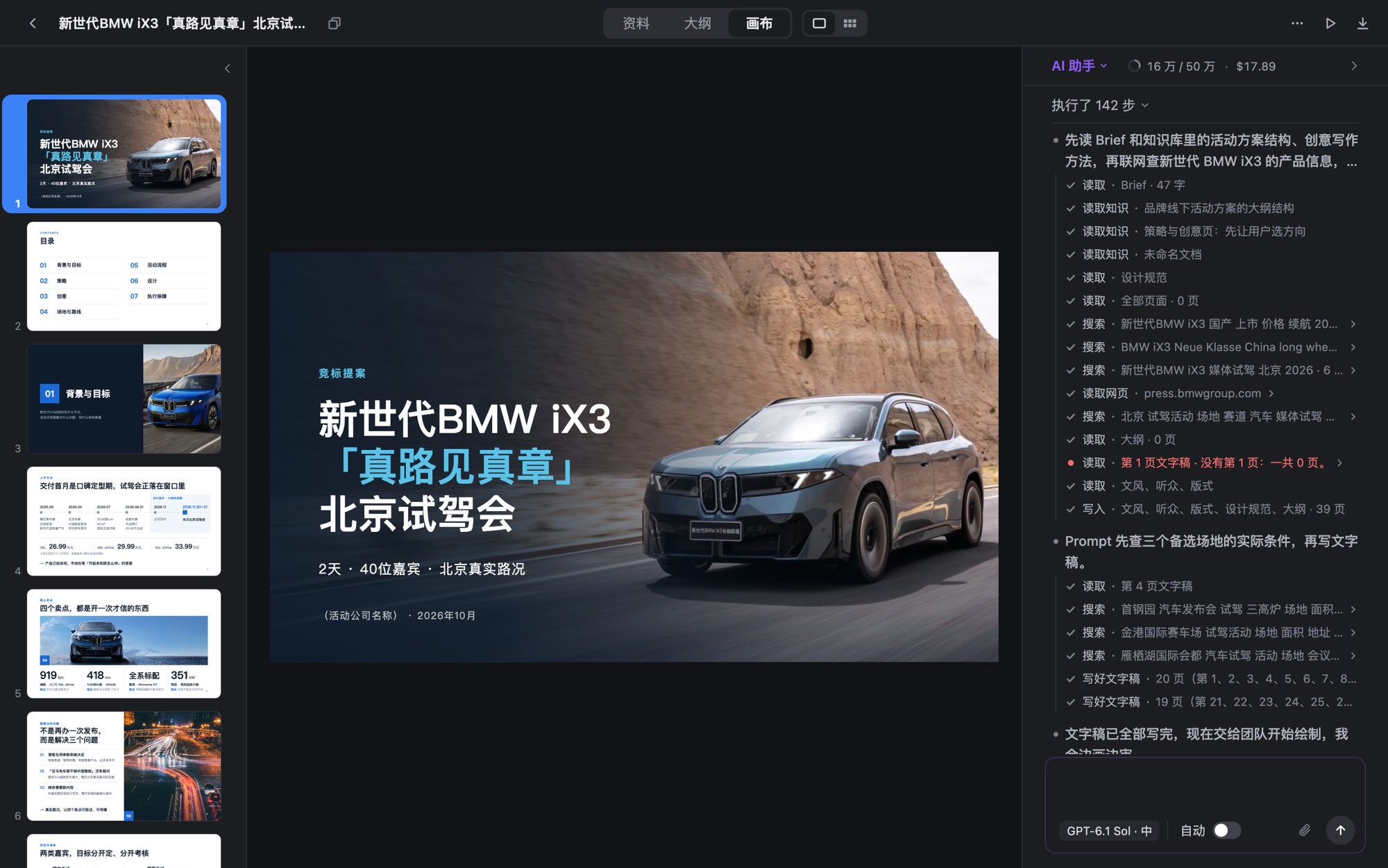Click the project title text
This screenshot has height=868, width=1388.
click(182, 23)
